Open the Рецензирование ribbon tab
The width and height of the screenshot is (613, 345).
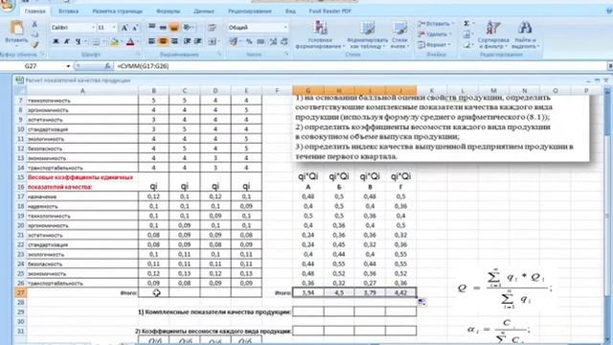click(250, 11)
